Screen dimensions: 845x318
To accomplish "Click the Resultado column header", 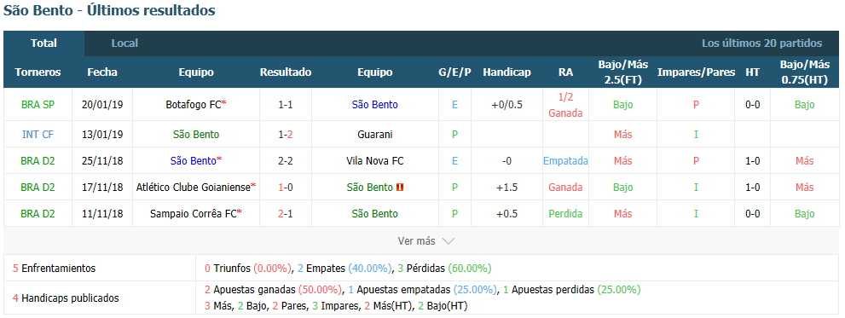I will (285, 72).
